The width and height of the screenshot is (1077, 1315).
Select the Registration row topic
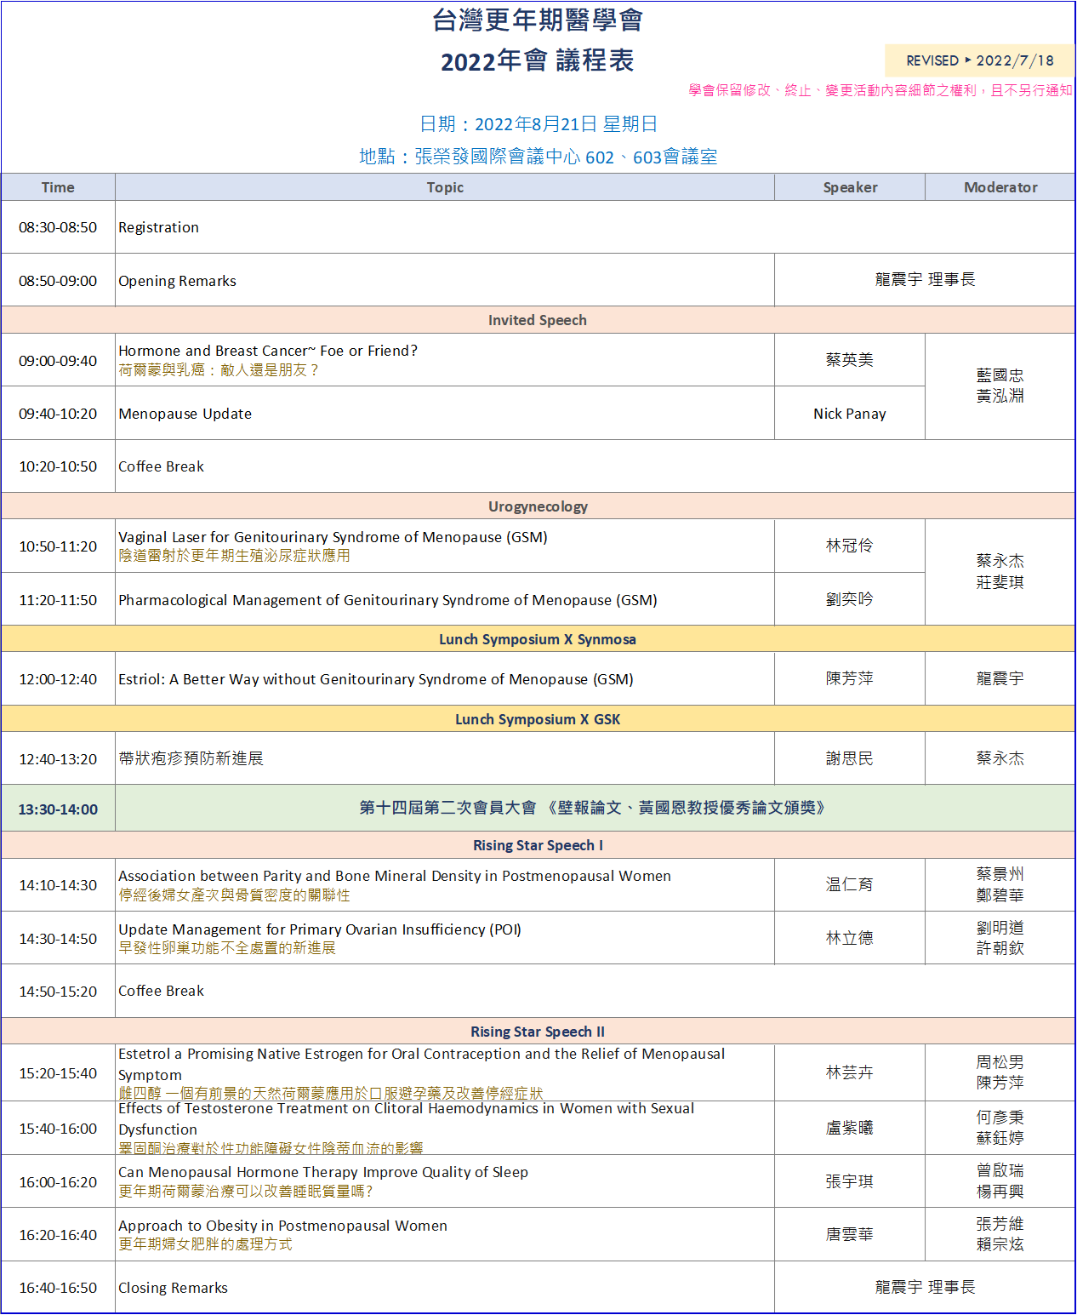point(159,227)
